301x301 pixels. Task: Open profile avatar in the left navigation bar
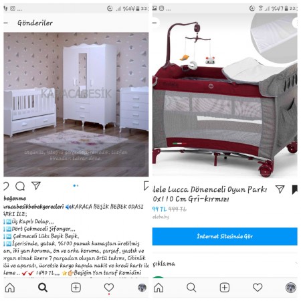click(x=142, y=288)
